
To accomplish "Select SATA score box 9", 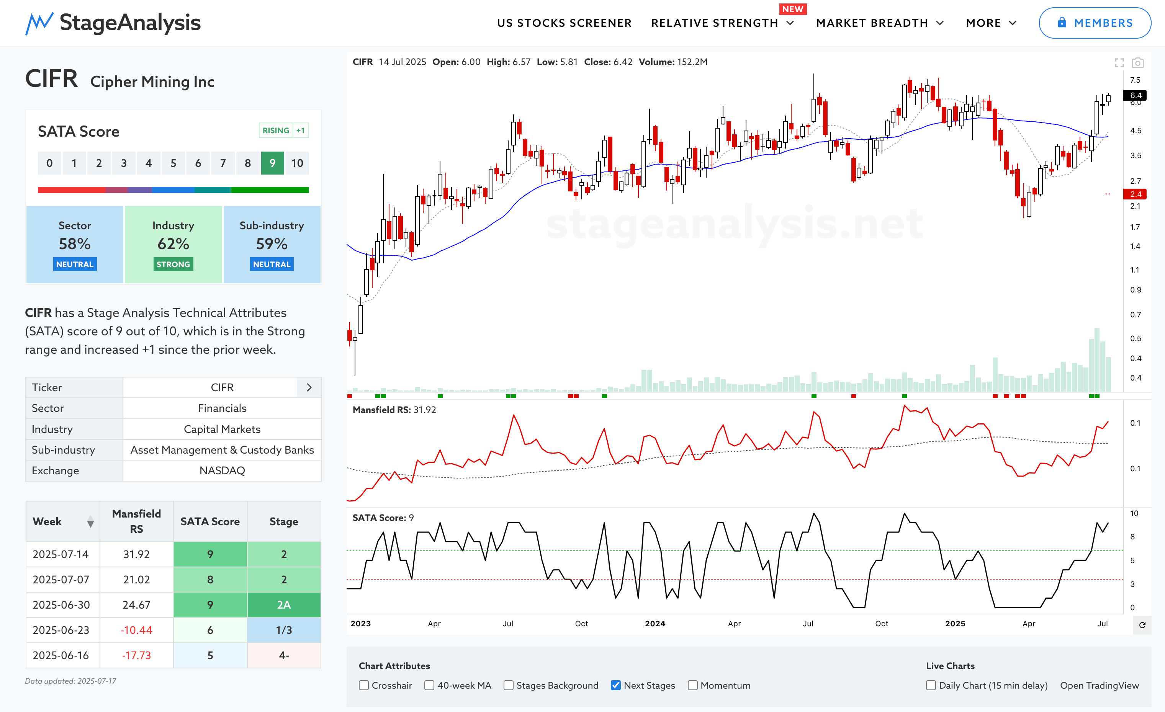I will (x=272, y=163).
